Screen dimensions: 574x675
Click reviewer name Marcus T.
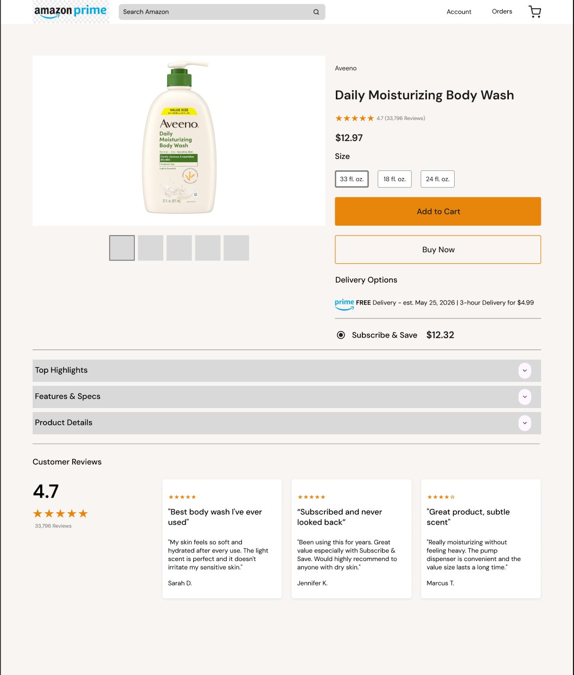click(441, 583)
